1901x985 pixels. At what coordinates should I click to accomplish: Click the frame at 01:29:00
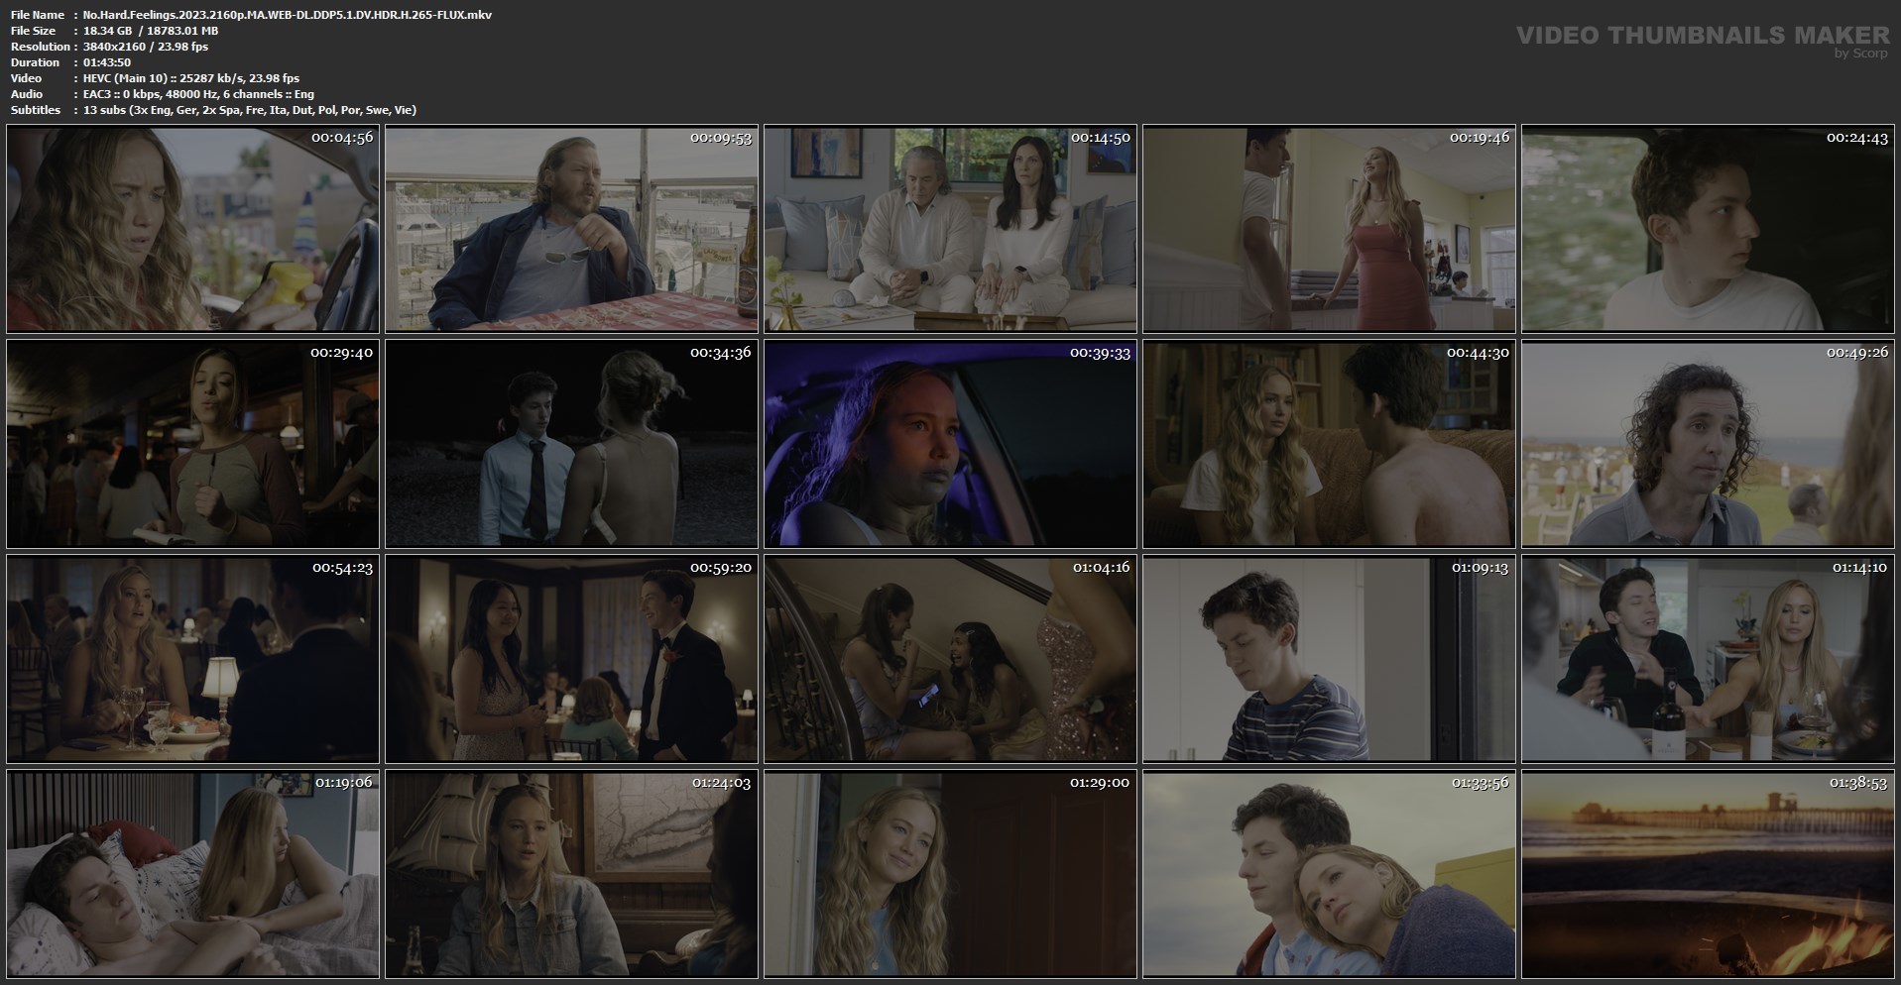click(950, 875)
